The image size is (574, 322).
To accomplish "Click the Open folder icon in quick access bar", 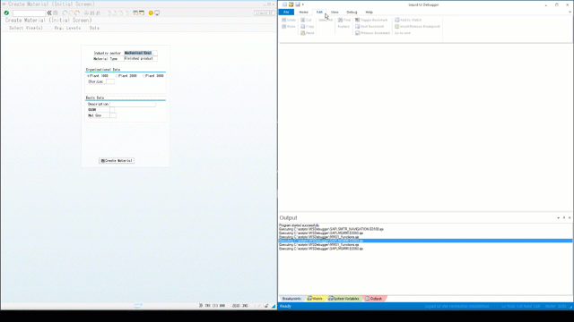I will click(291, 4).
